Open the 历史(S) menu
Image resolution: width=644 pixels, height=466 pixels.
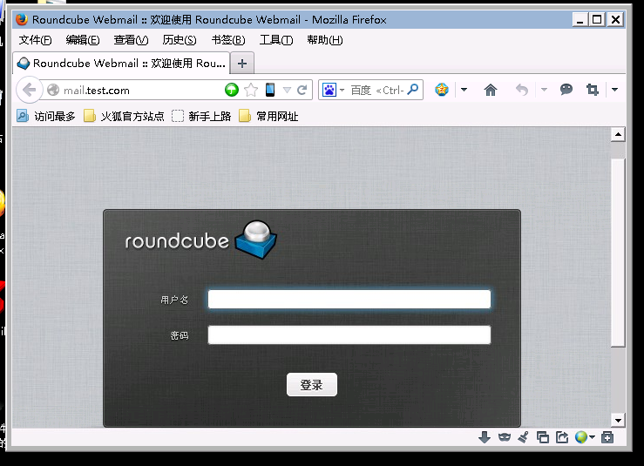point(180,40)
